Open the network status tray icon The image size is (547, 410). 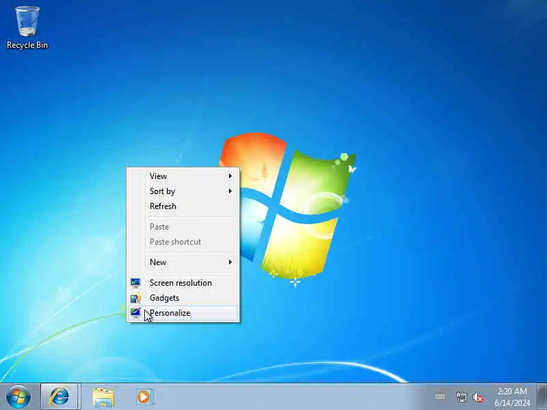click(x=461, y=397)
